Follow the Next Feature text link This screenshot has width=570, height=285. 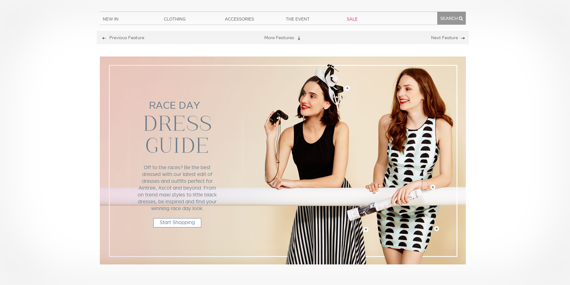444,38
